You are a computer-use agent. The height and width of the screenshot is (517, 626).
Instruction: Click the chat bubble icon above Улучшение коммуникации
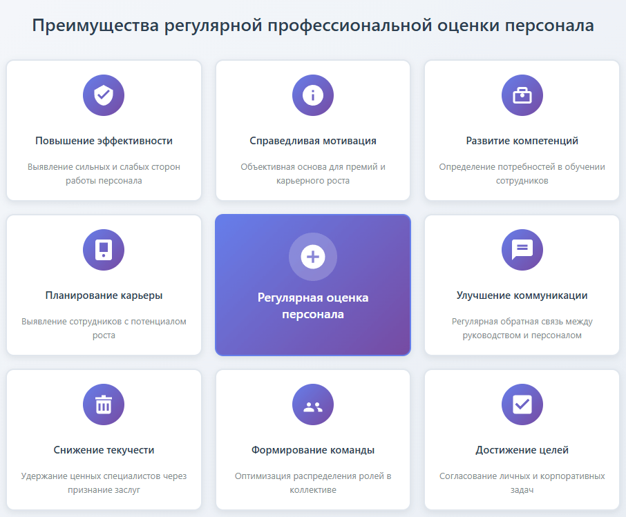click(x=522, y=249)
